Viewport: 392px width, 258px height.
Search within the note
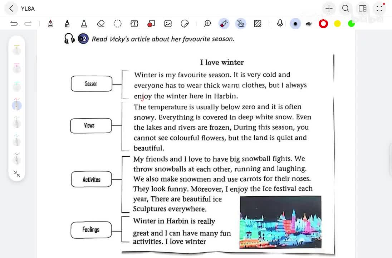click(x=346, y=9)
